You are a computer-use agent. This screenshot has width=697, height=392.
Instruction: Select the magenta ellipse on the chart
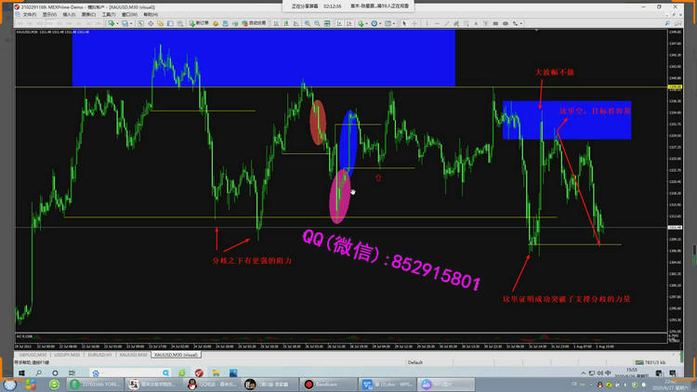click(340, 197)
